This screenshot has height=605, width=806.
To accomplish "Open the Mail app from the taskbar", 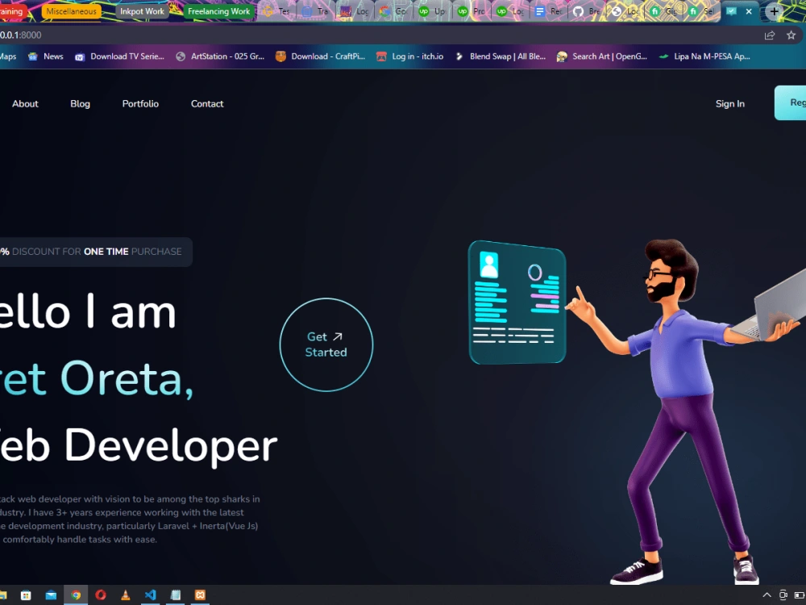I will (51, 595).
